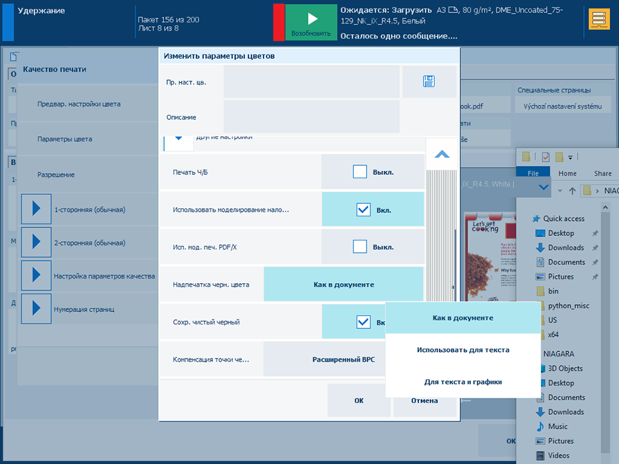This screenshot has height=464, width=619.
Task: Expand 2-сторонняя (обычная) arrow button
Action: coord(36,242)
